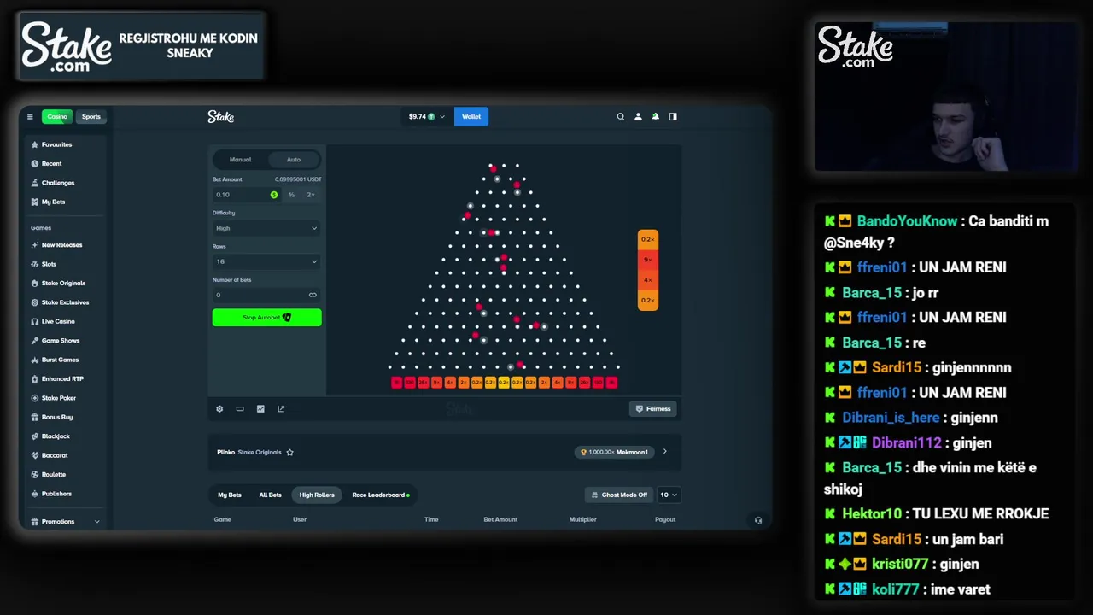Open the Wallet button

(471, 116)
